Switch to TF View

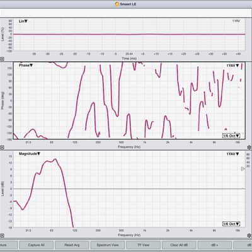click(143, 245)
